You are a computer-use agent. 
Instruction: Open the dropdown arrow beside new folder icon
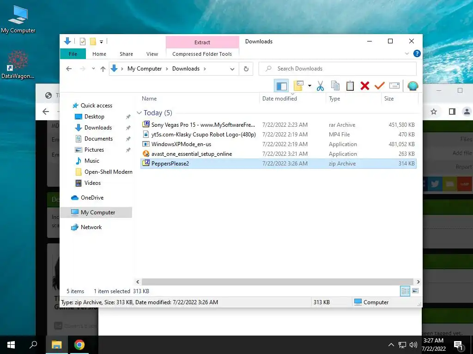click(309, 86)
